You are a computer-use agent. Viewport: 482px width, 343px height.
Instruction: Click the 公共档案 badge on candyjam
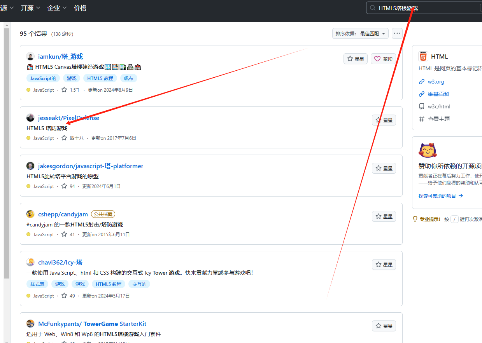pos(103,214)
